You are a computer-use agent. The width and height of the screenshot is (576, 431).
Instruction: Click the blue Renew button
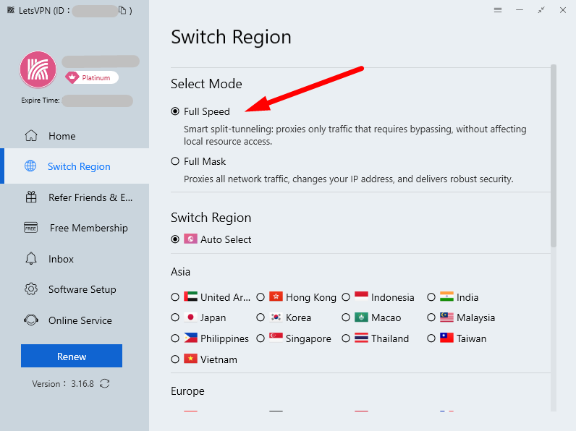coord(72,356)
